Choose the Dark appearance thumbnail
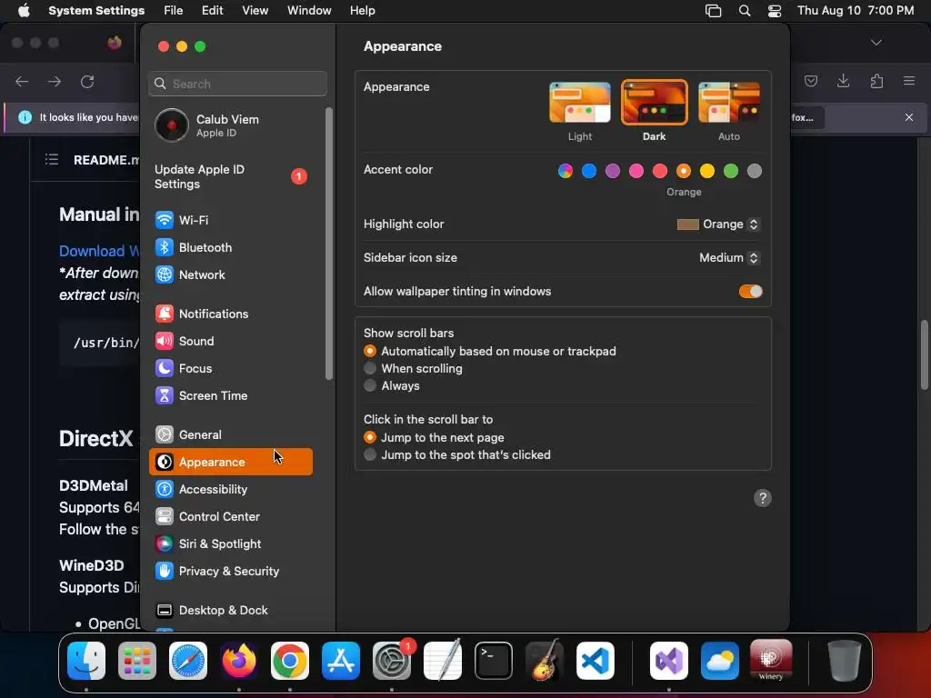Screen dimensions: 931x698 point(655,103)
